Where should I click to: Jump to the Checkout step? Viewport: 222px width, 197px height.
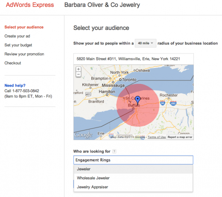pos(13,63)
